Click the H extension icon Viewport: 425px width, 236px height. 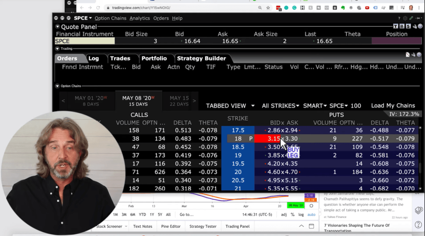point(303,8)
